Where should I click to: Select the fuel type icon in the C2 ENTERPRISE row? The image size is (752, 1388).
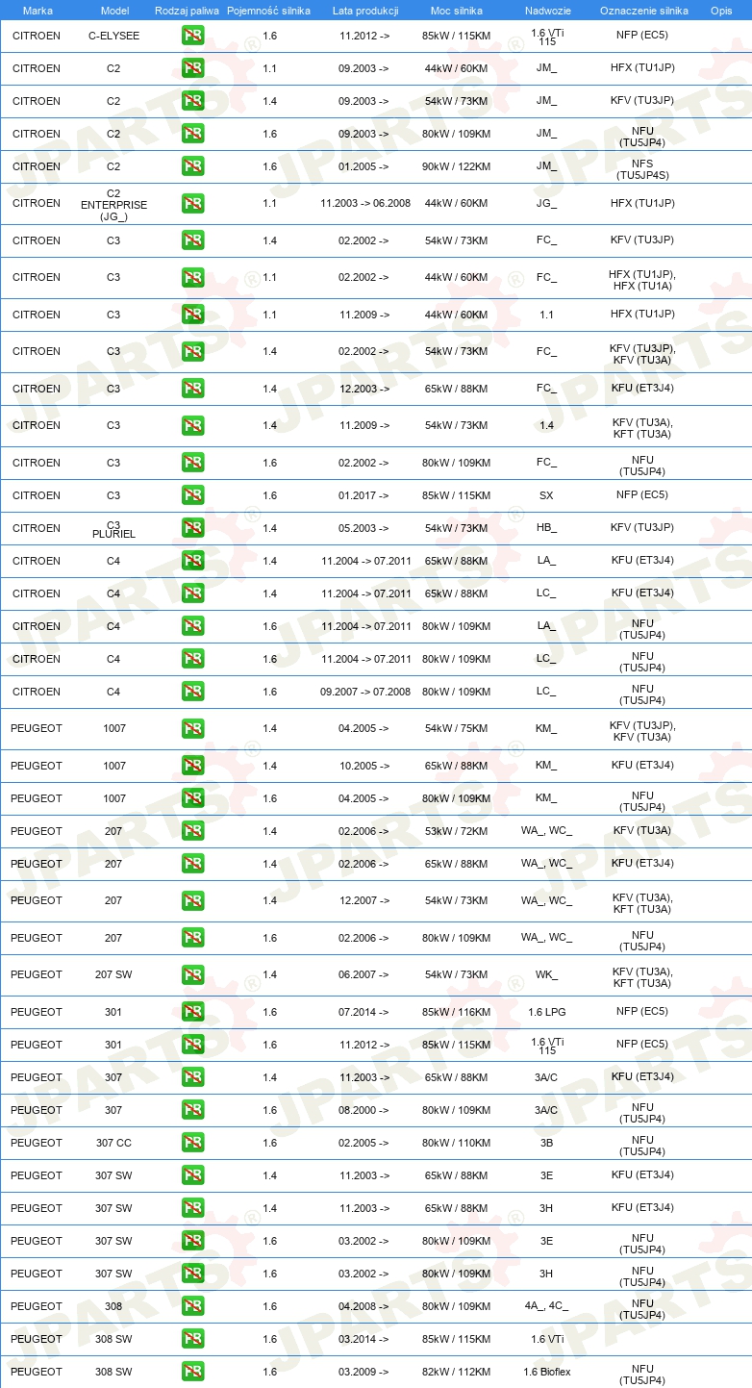[x=192, y=203]
